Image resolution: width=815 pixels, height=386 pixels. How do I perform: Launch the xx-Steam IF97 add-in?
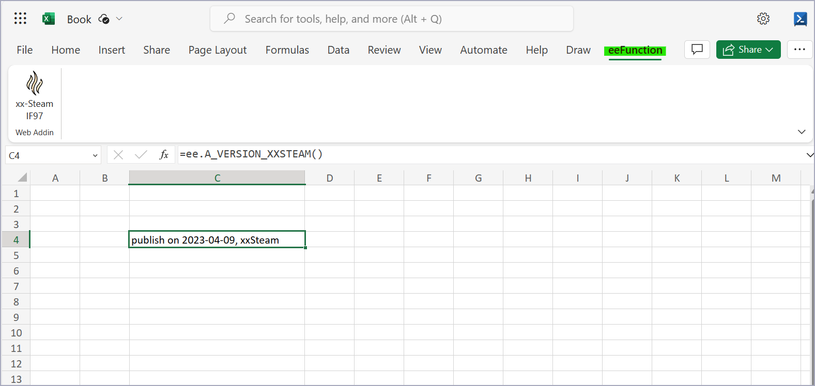point(35,96)
